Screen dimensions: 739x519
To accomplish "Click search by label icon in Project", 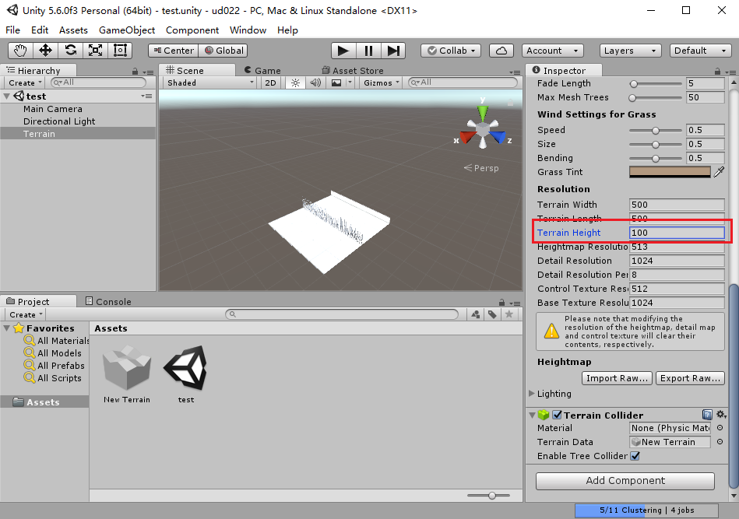I will [492, 314].
